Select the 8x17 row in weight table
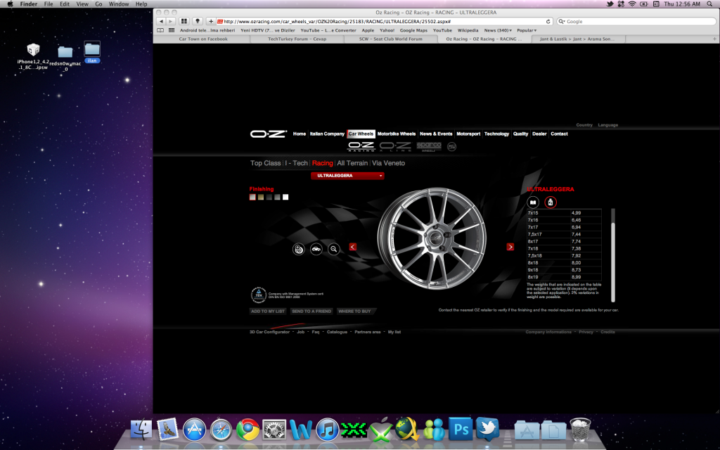The height and width of the screenshot is (450, 720). pos(565,241)
